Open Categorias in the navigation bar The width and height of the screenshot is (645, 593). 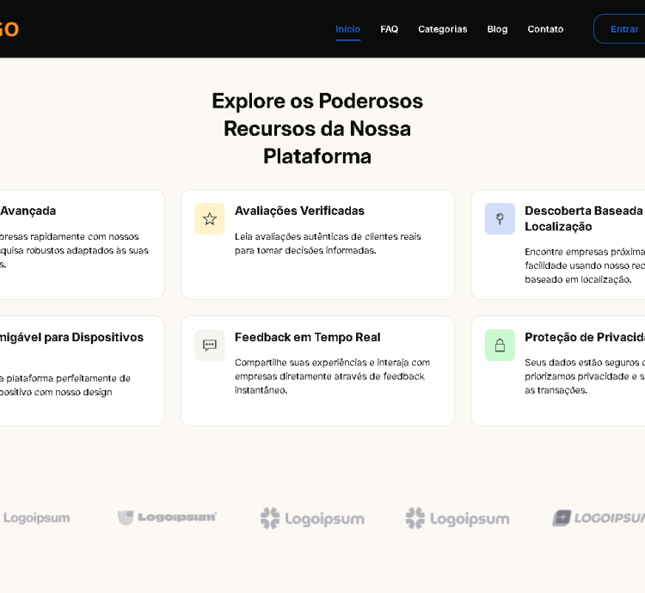tap(442, 29)
